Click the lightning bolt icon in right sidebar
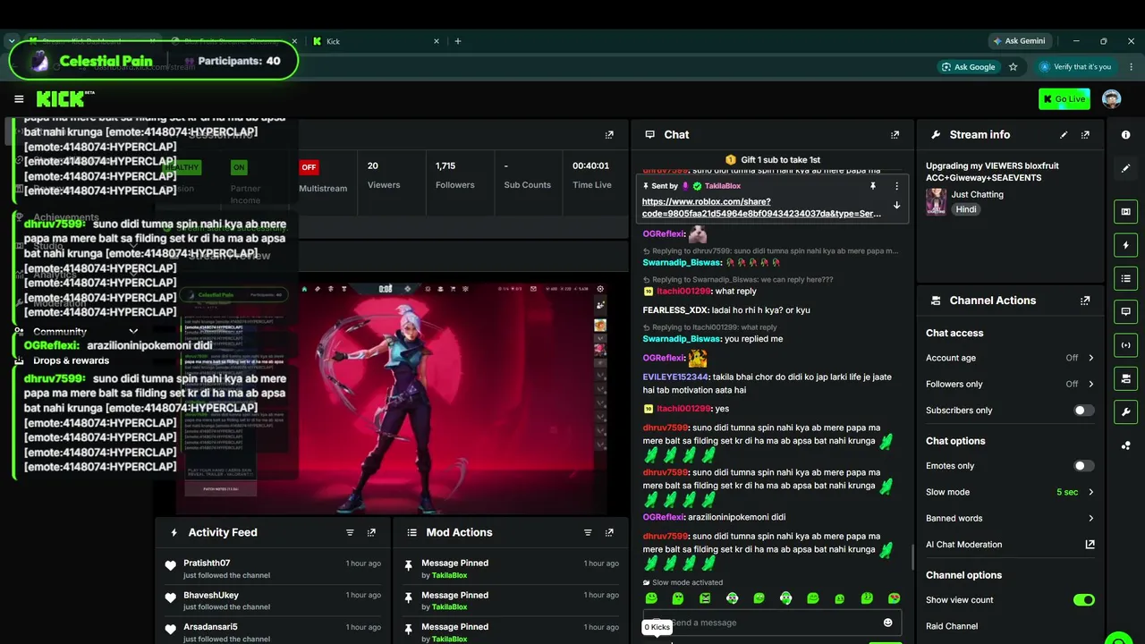Viewport: 1145px width, 644px height. [x=1126, y=245]
